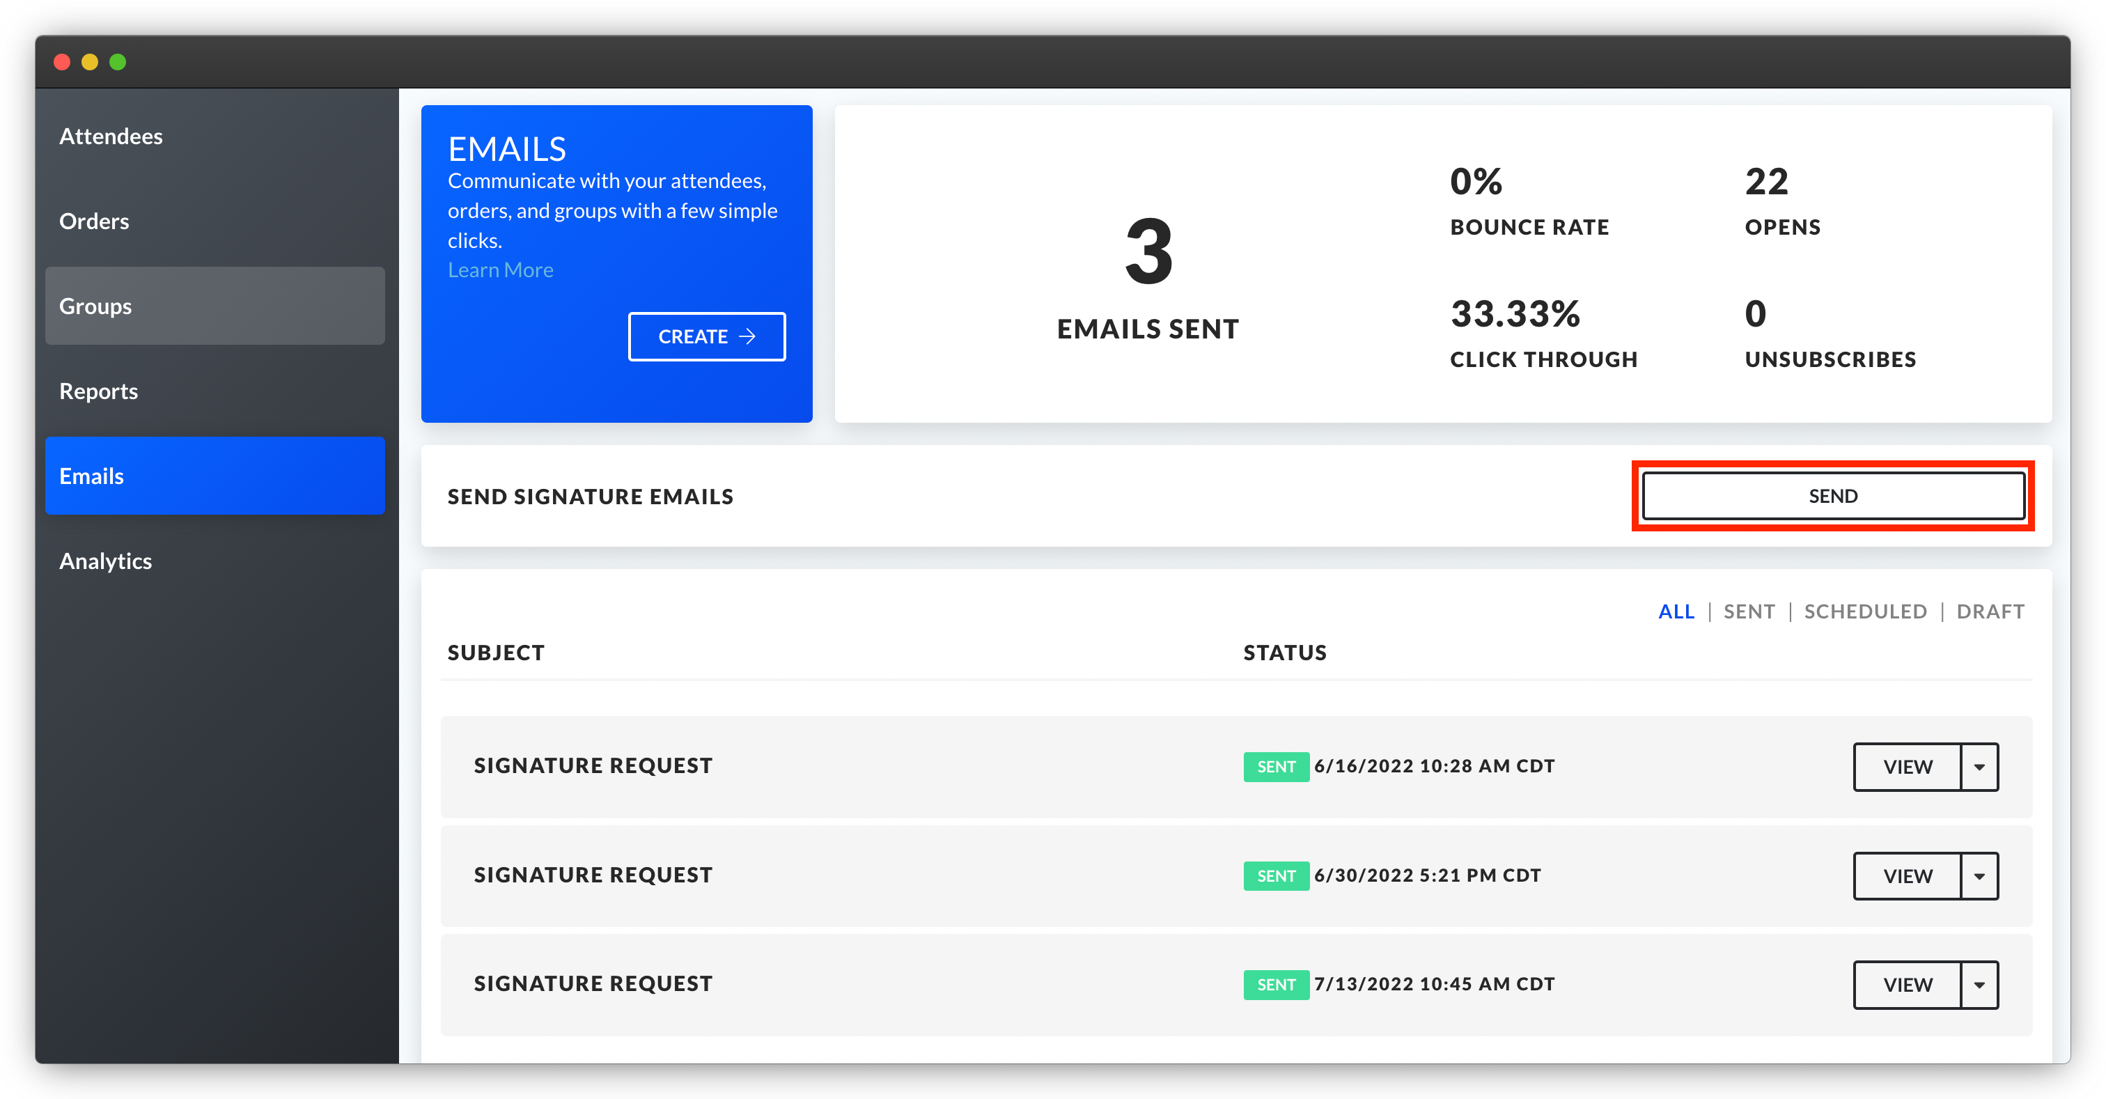The width and height of the screenshot is (2106, 1099).
Task: Open the dropdown next to the 6/30/2022 VIEW button
Action: click(x=1979, y=875)
